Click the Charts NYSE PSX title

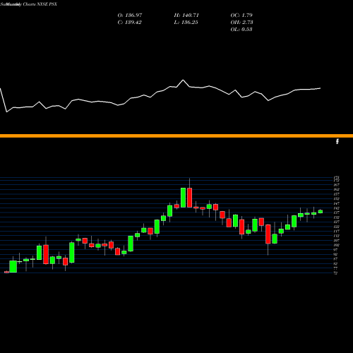coord(40,4)
